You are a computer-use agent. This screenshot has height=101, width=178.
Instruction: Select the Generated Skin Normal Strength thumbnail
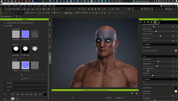(25, 34)
